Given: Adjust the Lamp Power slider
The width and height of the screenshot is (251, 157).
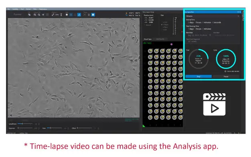Looking at the screenshot, I should 25,124.
